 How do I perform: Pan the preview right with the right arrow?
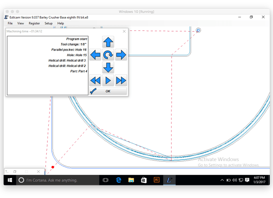click(x=121, y=55)
